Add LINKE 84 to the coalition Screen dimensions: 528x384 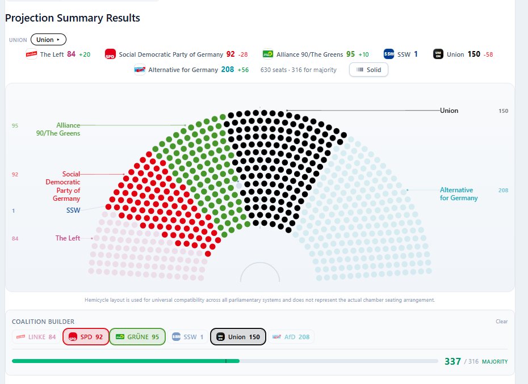36,337
